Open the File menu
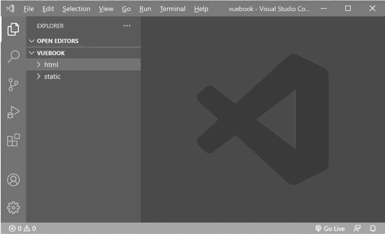Viewport: 385px width, 234px height. coord(29,9)
